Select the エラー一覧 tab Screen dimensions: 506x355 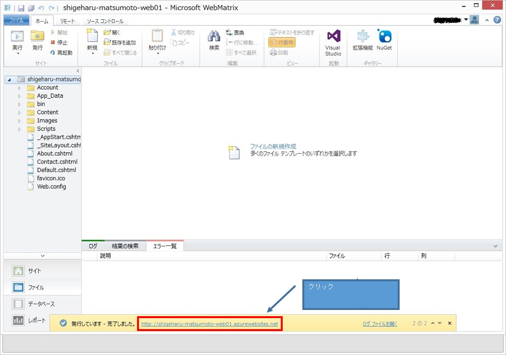165,246
